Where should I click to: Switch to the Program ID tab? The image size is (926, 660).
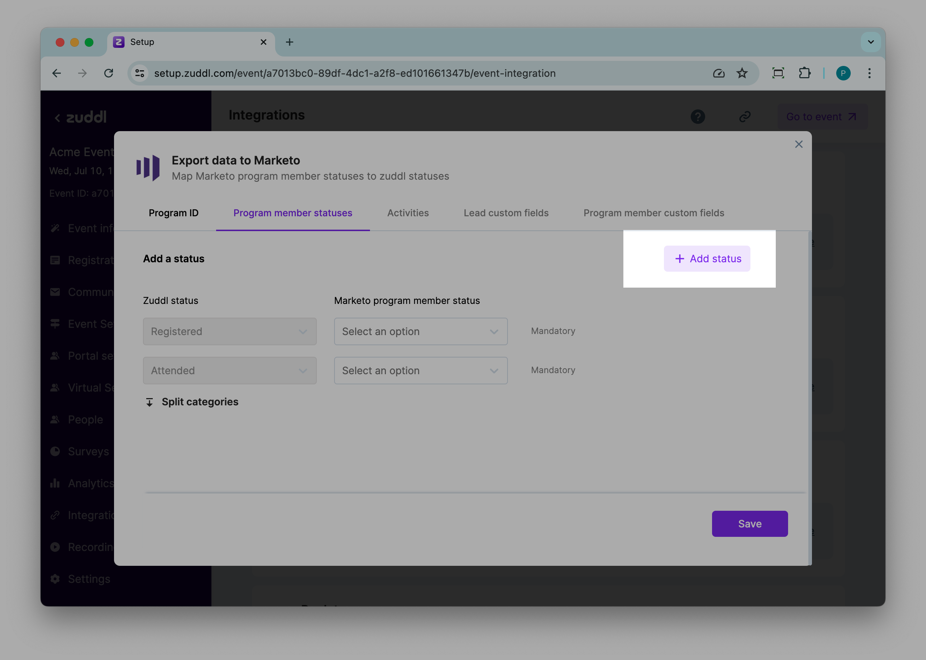[173, 213]
